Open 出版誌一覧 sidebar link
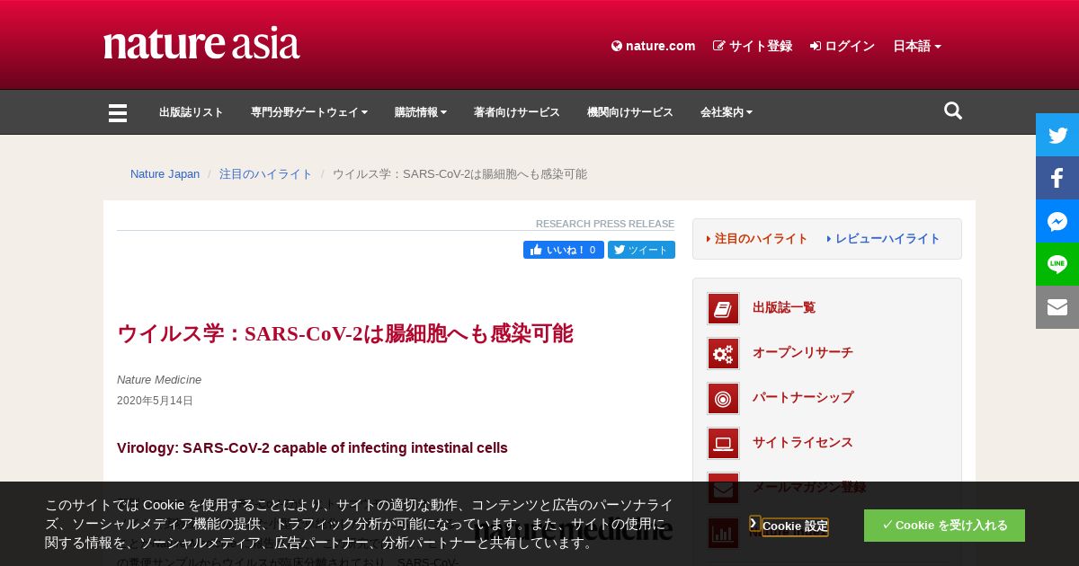This screenshot has width=1079, height=566. [x=784, y=308]
